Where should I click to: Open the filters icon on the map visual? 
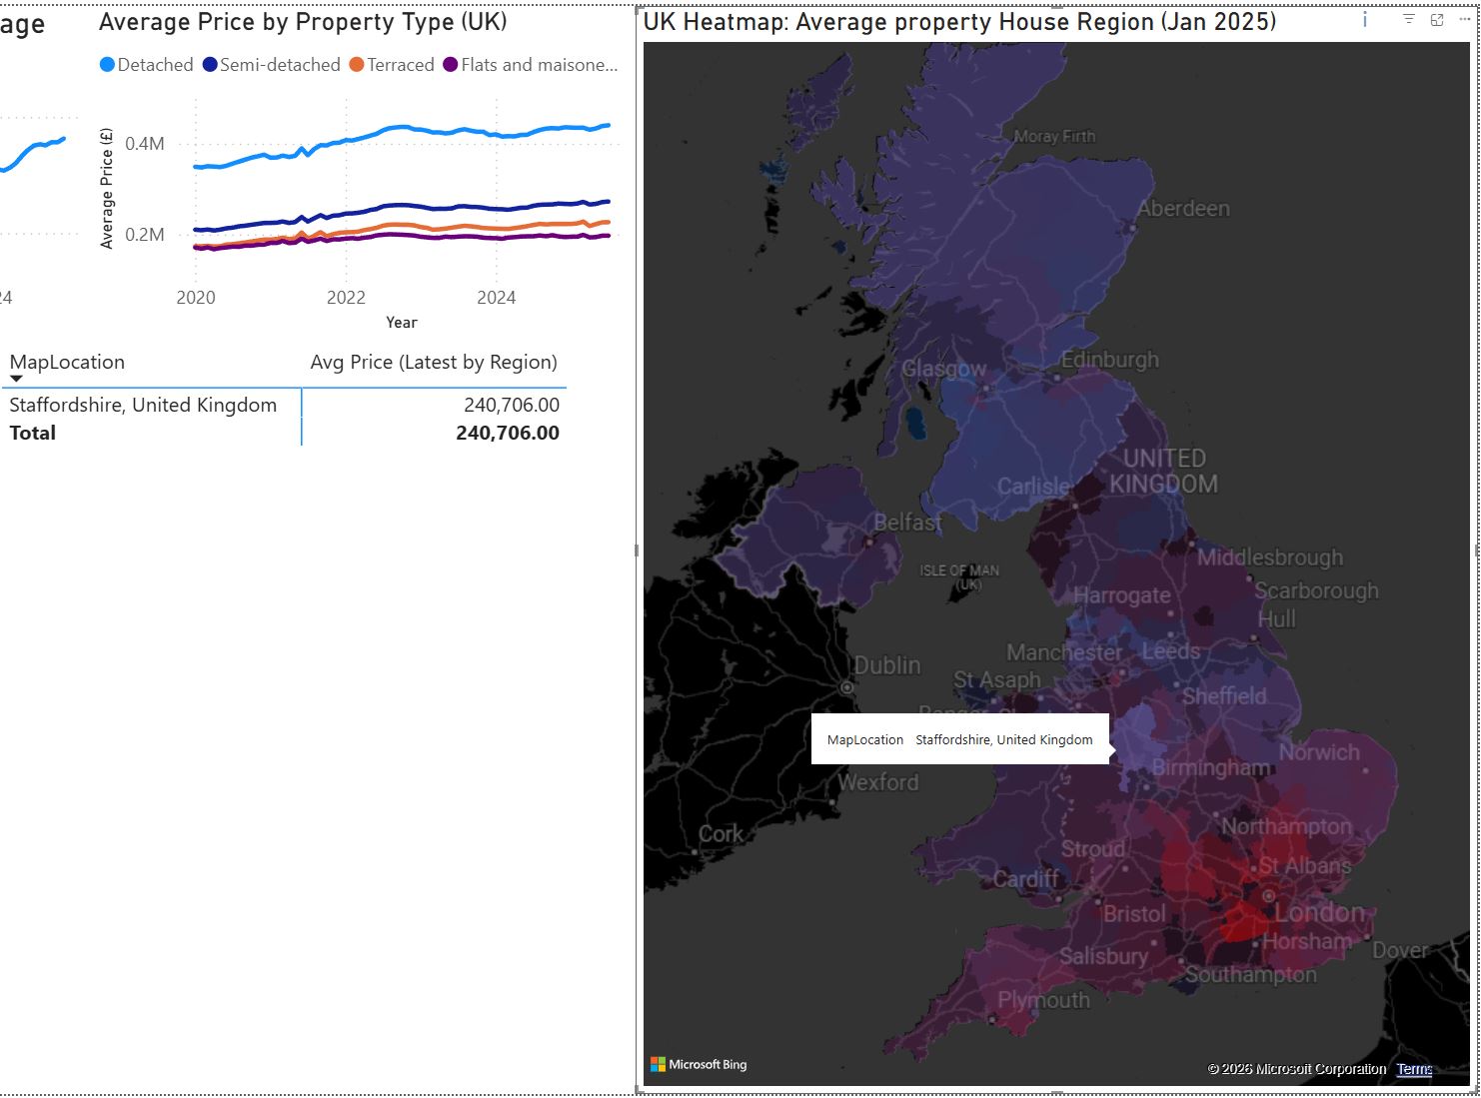1408,20
